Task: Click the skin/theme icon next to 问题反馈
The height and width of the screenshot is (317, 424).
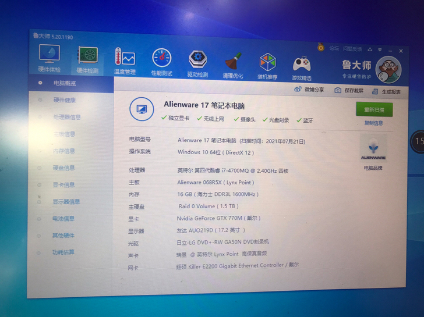Action: tap(370, 49)
